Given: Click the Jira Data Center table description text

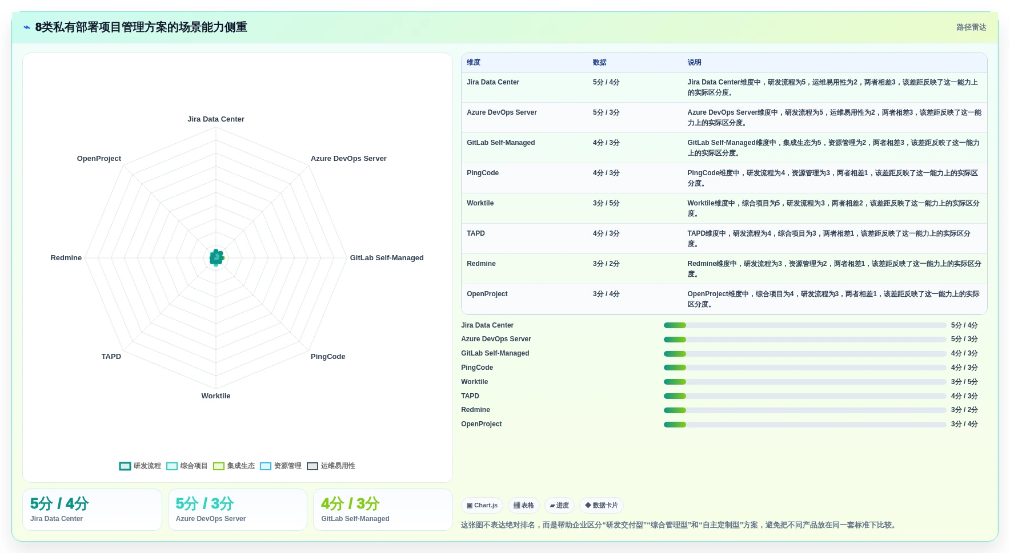Looking at the screenshot, I should pyautogui.click(x=833, y=87).
